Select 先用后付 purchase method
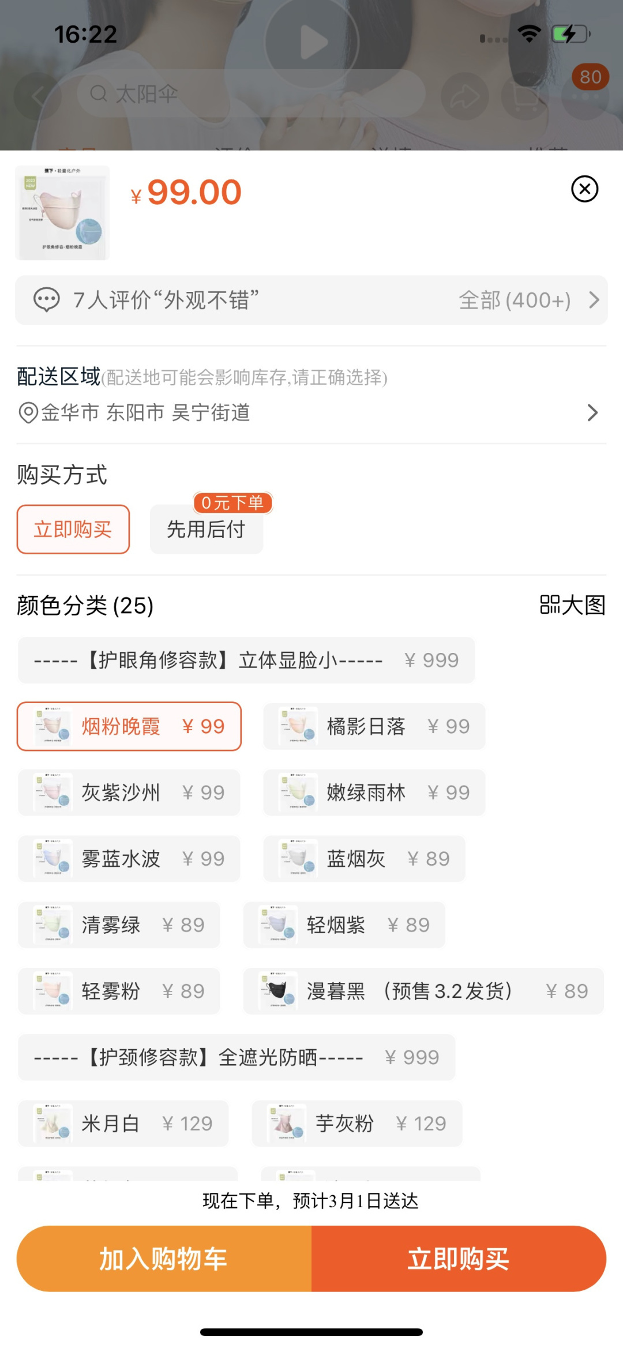The height and width of the screenshot is (1348, 623). point(207,530)
